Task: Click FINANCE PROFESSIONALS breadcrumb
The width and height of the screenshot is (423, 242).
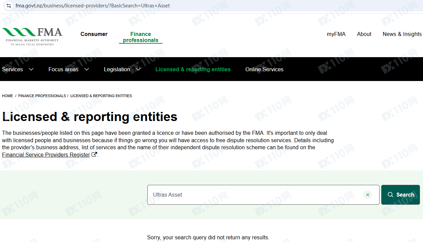Action: 42,96
